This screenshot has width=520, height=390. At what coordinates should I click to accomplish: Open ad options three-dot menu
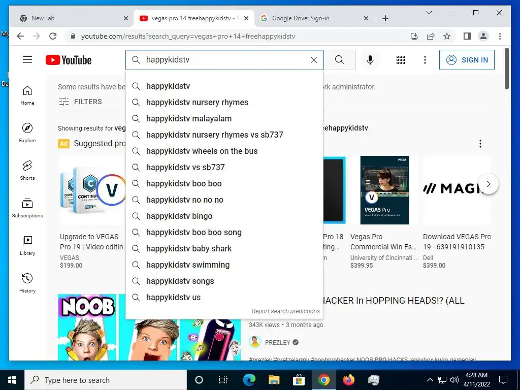point(480,144)
